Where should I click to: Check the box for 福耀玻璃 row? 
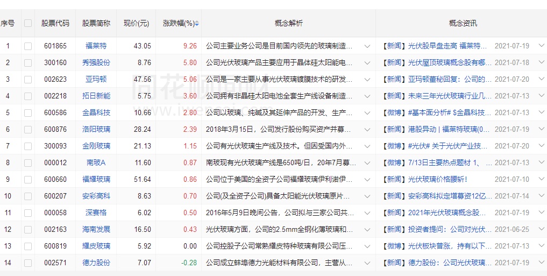(28, 179)
